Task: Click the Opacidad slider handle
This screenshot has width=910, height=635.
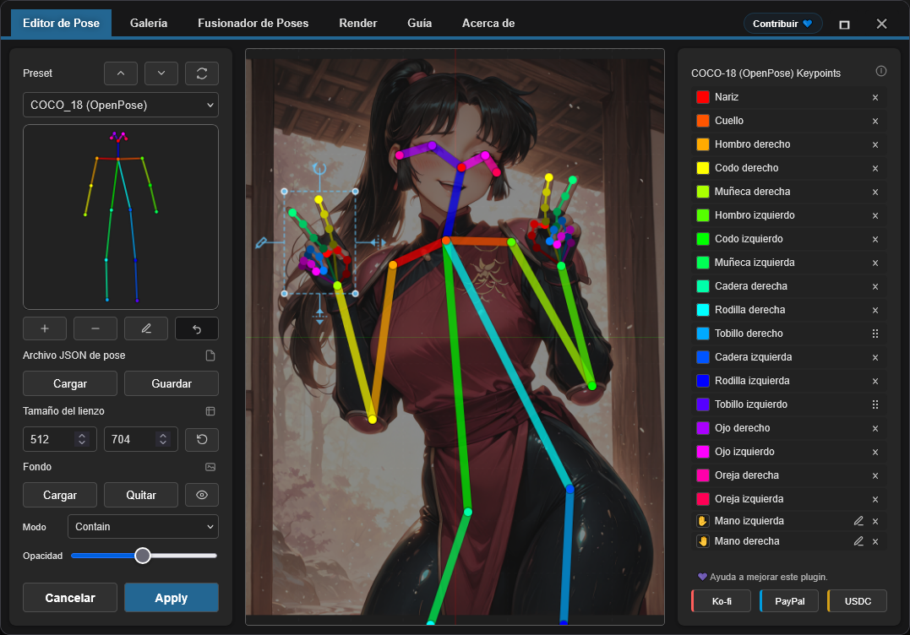Action: coord(143,556)
